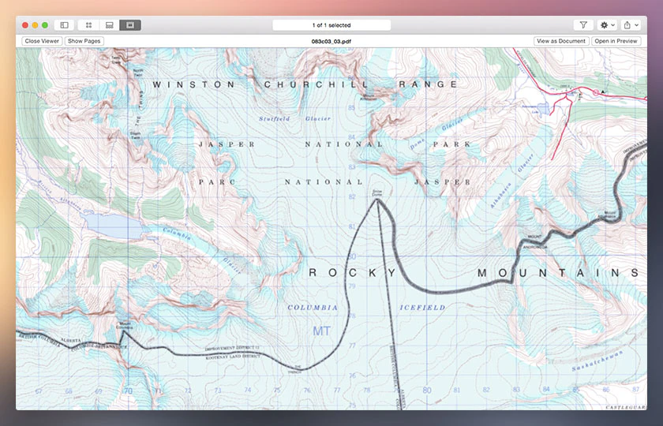Click the Snow Dome peak label
Viewport: 663px width, 426px height.
(x=377, y=192)
